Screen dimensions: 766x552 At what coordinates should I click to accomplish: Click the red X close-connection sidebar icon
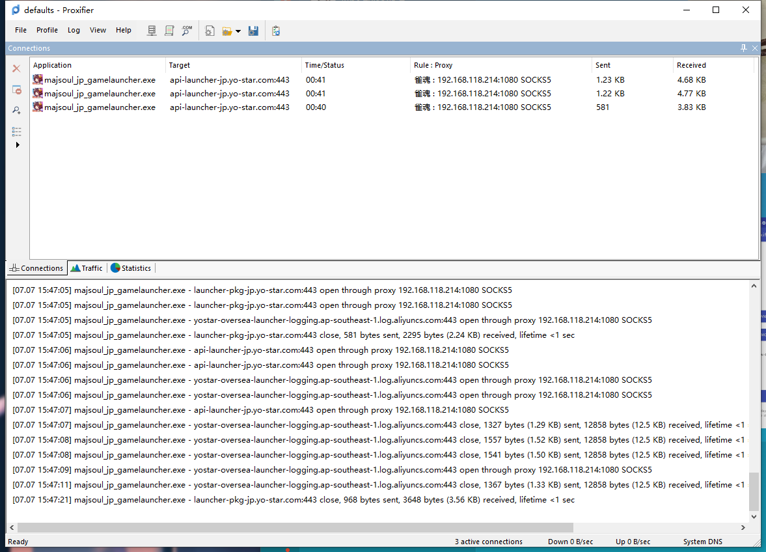[x=17, y=68]
